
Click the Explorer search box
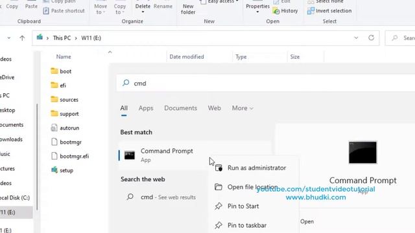click(400, 38)
